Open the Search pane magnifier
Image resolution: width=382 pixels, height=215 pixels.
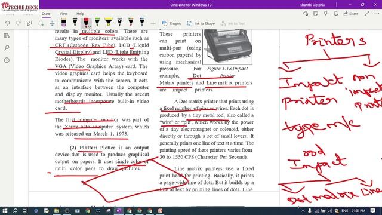click(7, 48)
